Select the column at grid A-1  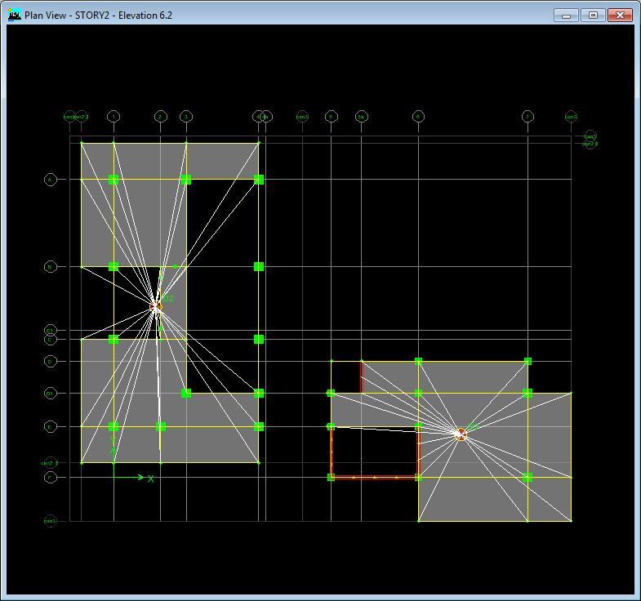click(114, 180)
